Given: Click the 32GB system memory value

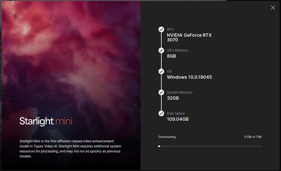Looking at the screenshot, I should coord(173,98).
